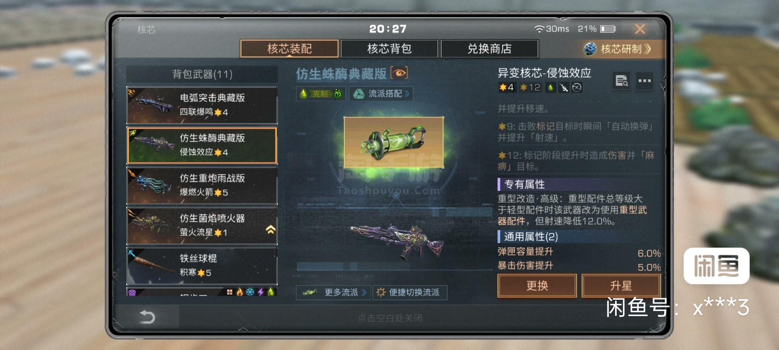Switch to 兑换商店 tab
779x350 pixels.
[x=489, y=49]
